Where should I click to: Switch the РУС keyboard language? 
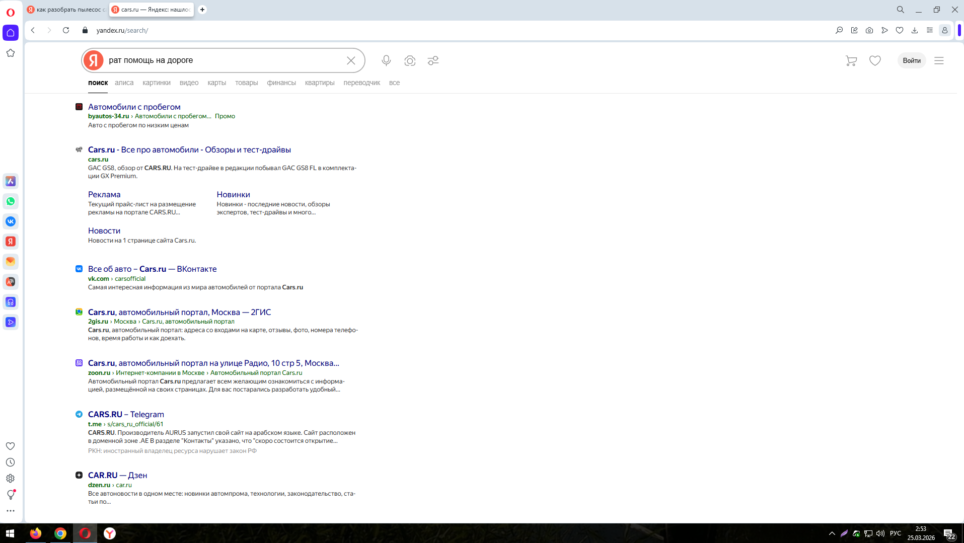[x=896, y=533]
